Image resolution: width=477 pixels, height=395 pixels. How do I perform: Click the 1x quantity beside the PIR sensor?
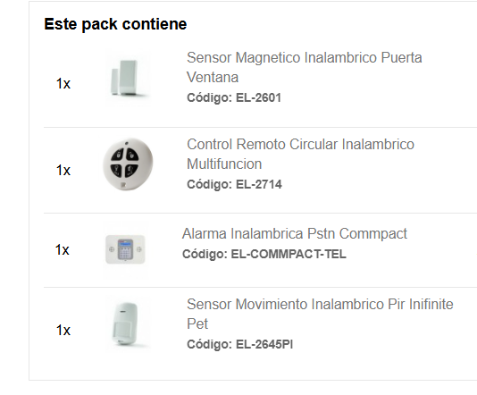tap(63, 330)
